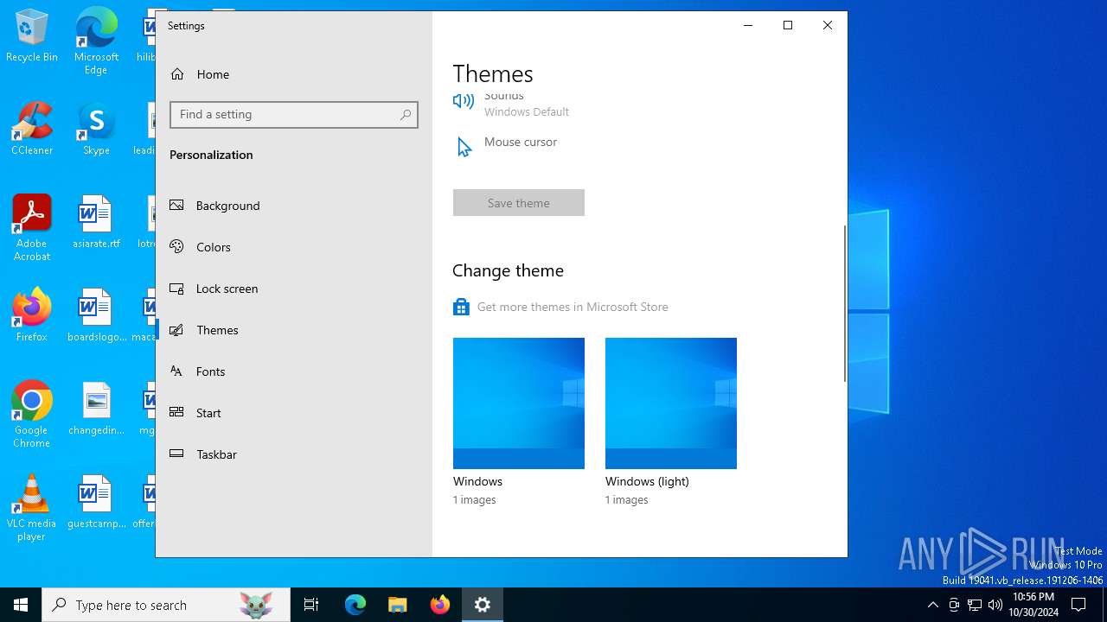Open Get more themes in Microsoft Store
The image size is (1107, 622).
(x=573, y=307)
